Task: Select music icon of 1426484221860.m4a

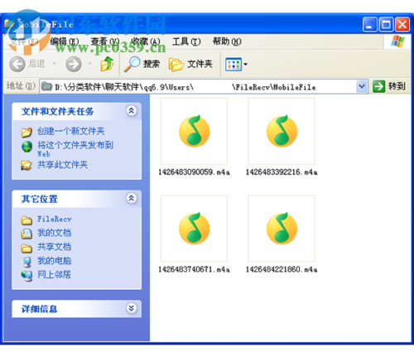Action: [282, 229]
